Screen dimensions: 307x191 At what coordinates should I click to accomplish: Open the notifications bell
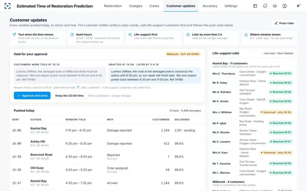[265, 6]
